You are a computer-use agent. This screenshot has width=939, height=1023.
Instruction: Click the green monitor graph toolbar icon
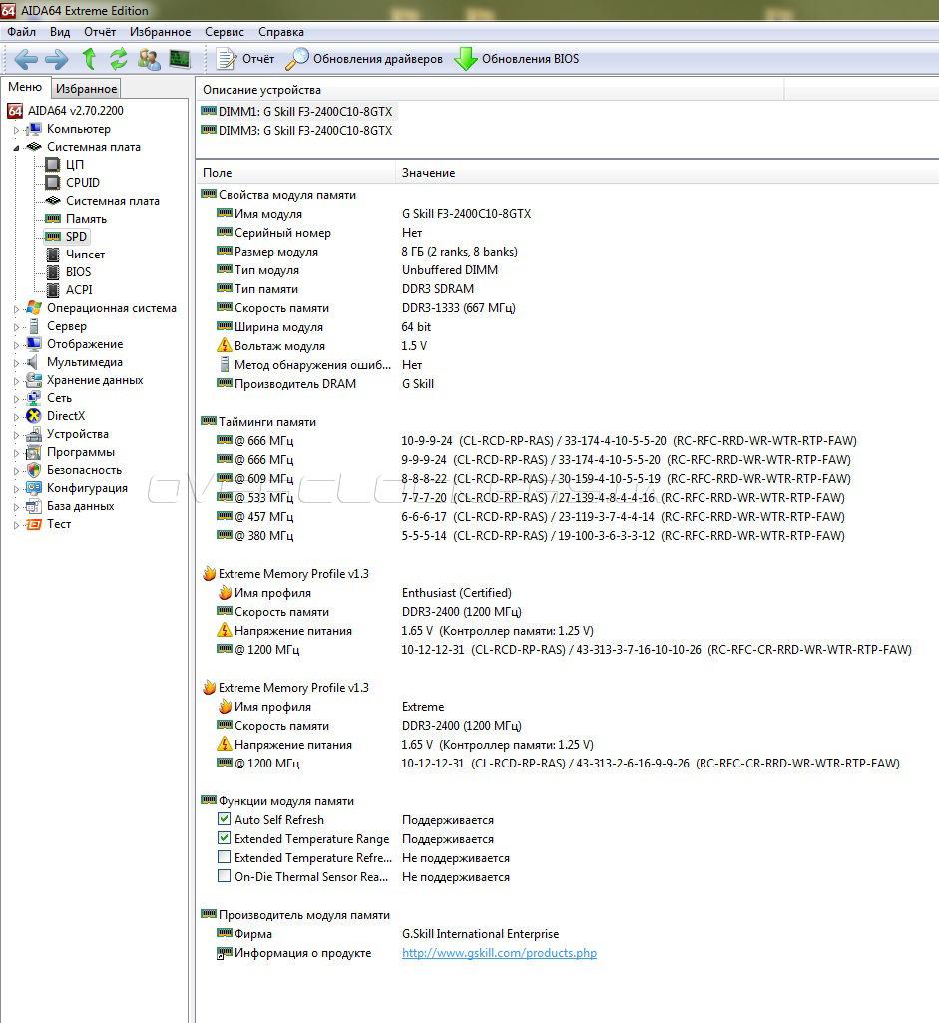coord(180,59)
